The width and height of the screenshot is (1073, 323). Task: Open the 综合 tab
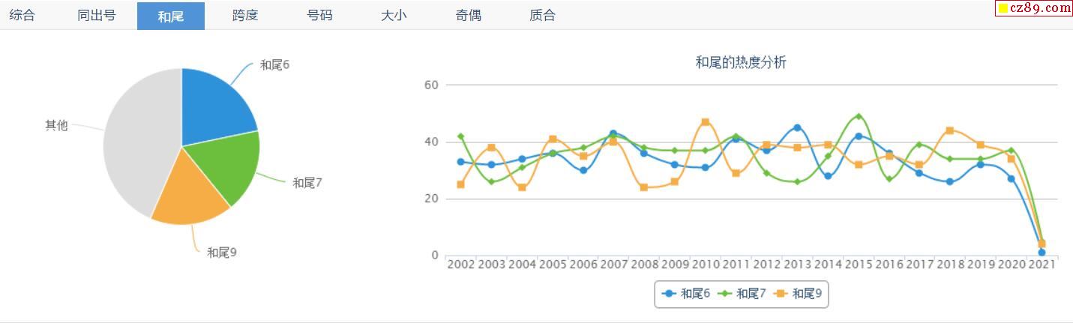coord(22,16)
